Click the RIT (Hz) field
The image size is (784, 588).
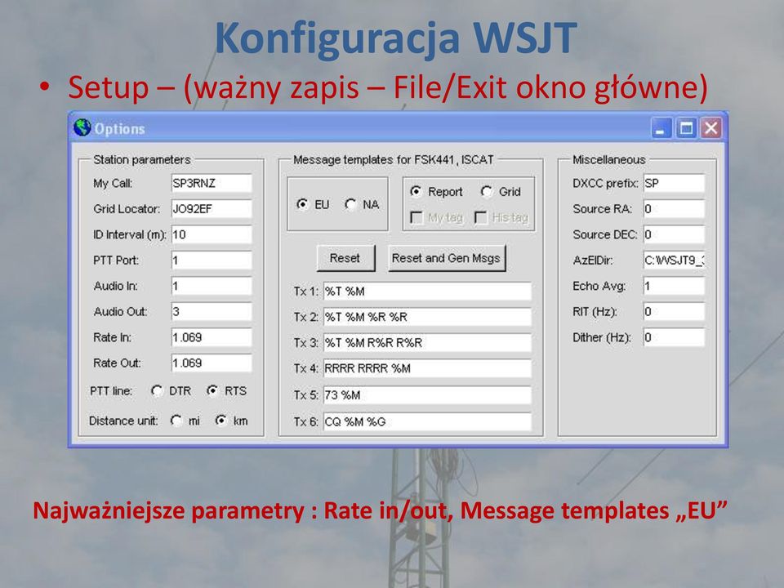tap(674, 311)
